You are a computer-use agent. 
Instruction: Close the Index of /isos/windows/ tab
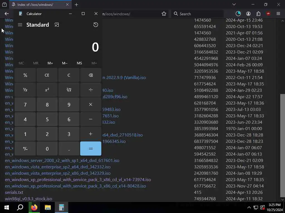(67, 4)
